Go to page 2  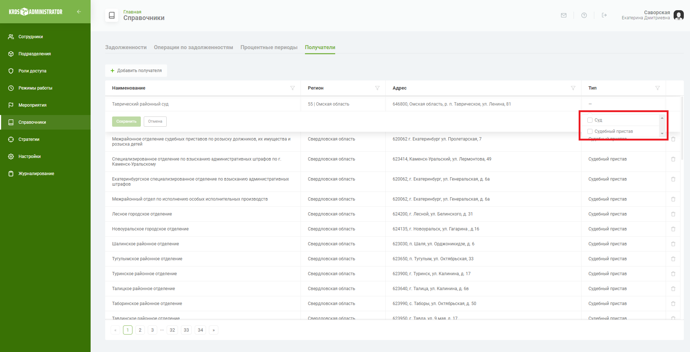pos(140,330)
